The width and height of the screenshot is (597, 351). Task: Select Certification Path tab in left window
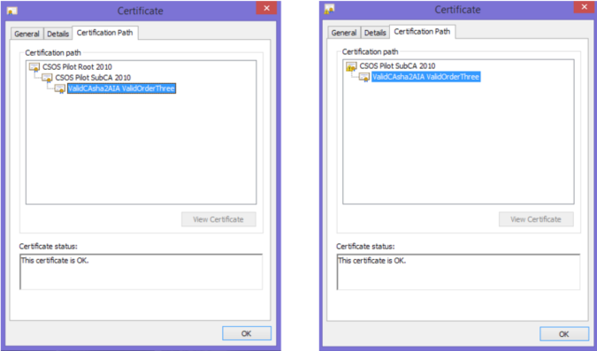[104, 33]
